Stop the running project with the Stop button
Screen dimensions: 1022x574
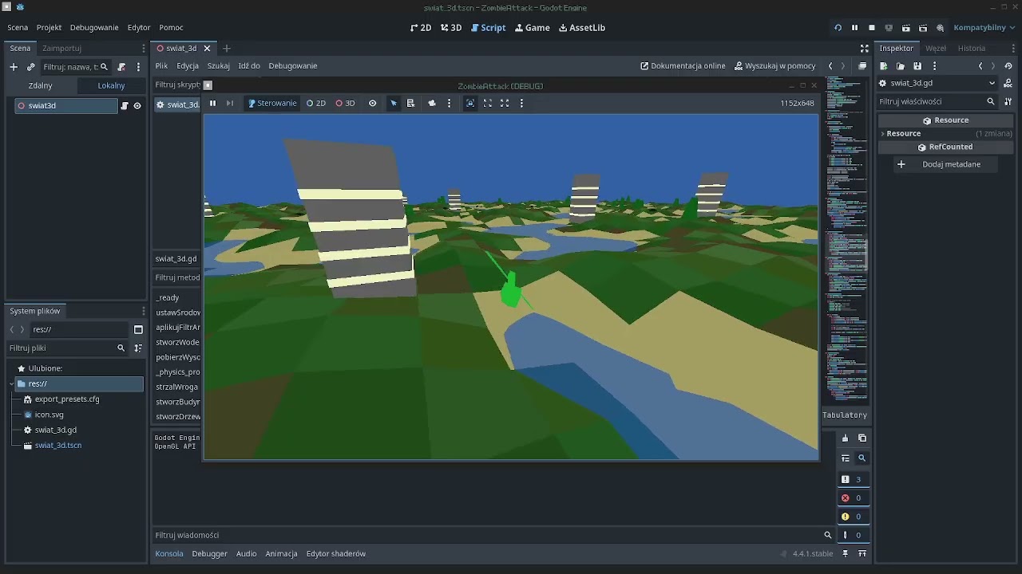[x=871, y=28]
